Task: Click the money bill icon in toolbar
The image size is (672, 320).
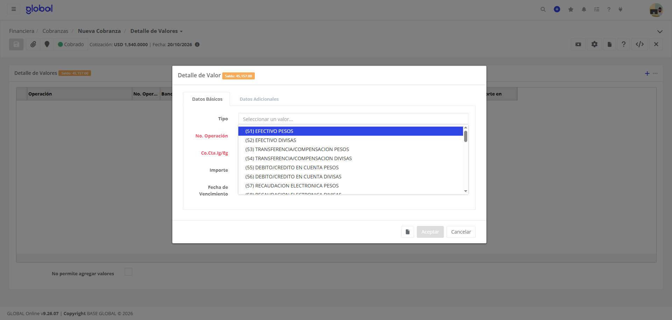Action: [578, 44]
